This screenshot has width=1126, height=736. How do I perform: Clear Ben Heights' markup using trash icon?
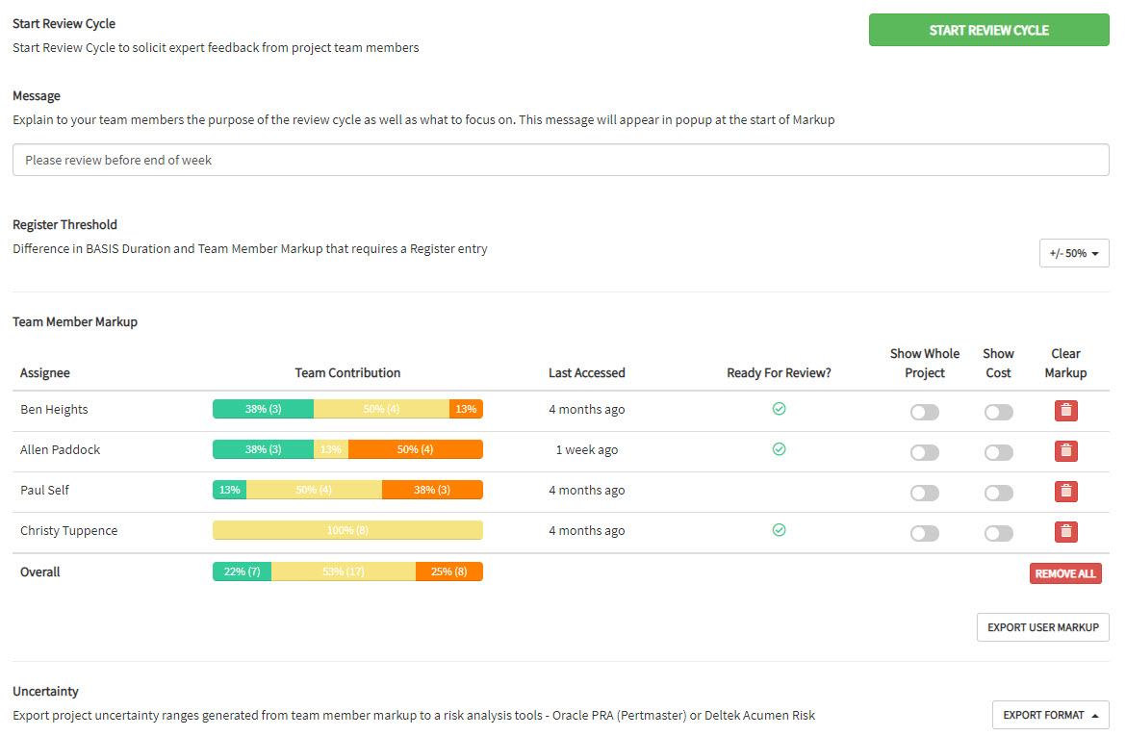point(1065,410)
